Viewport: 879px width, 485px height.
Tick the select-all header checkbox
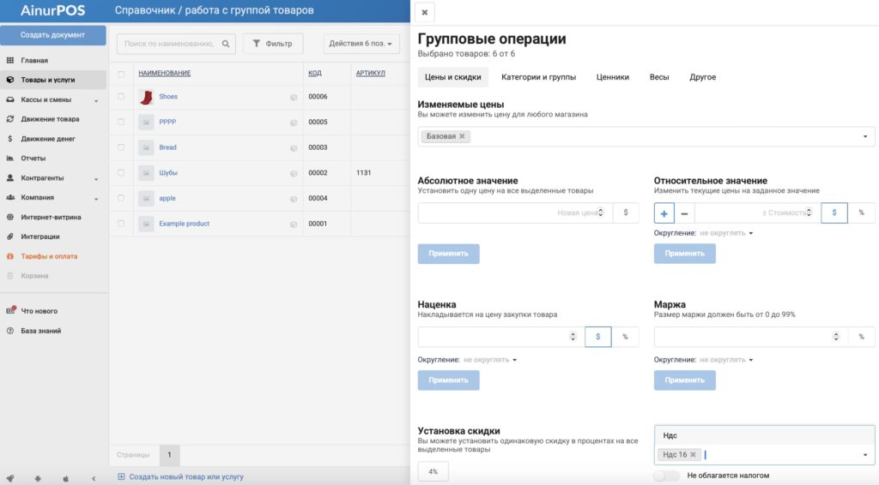tap(121, 74)
